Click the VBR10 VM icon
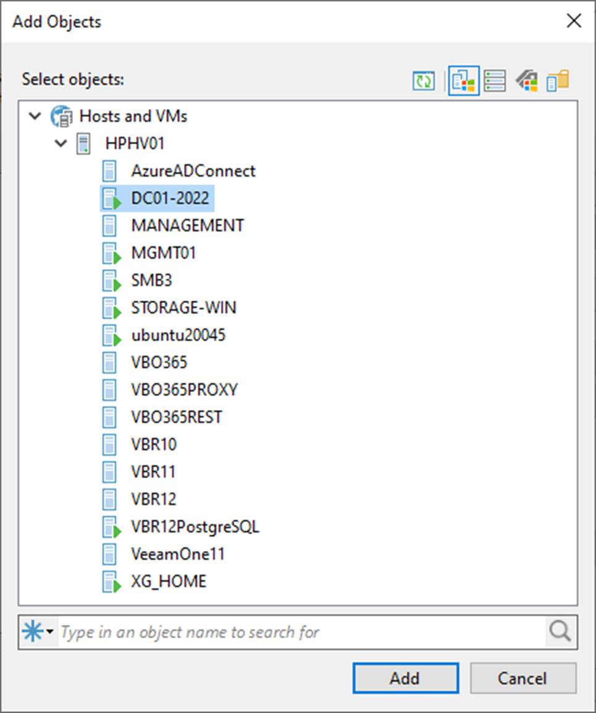The image size is (596, 713). pyautogui.click(x=109, y=445)
